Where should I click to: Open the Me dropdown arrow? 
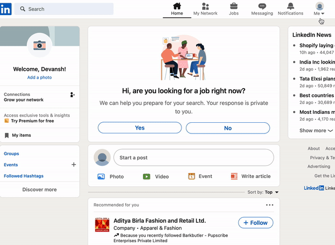pos(323,13)
